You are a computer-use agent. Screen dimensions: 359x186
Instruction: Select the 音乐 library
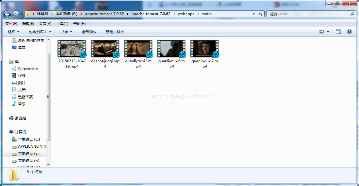pyautogui.click(x=19, y=104)
